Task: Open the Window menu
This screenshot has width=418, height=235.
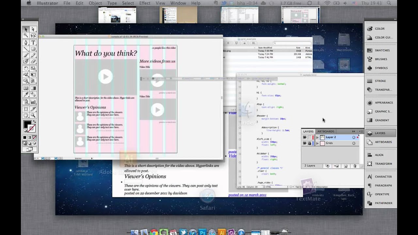Action: coord(178,3)
